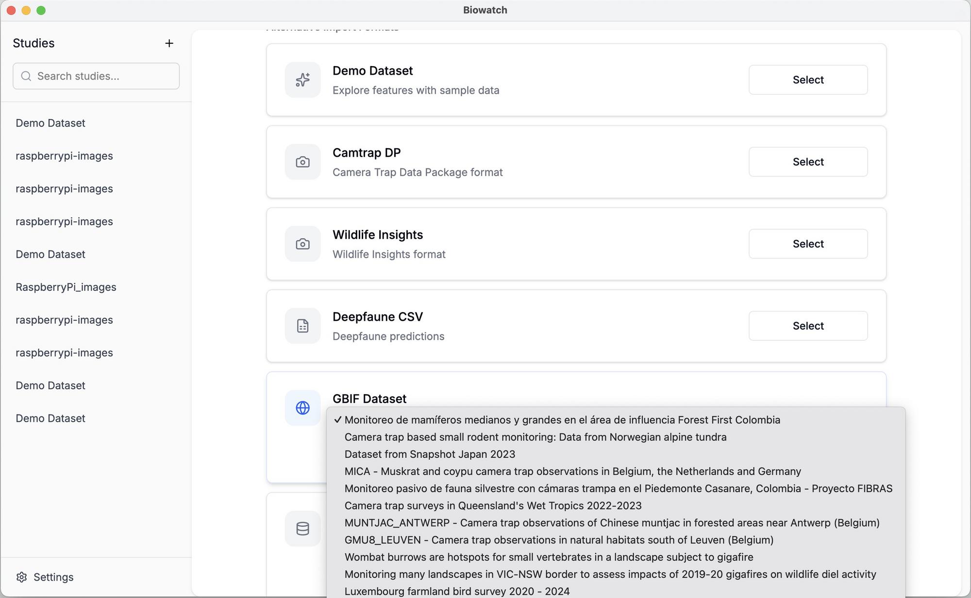
Task: Choose VIC-NSW border gigafires diel activity dataset
Action: pyautogui.click(x=616, y=574)
